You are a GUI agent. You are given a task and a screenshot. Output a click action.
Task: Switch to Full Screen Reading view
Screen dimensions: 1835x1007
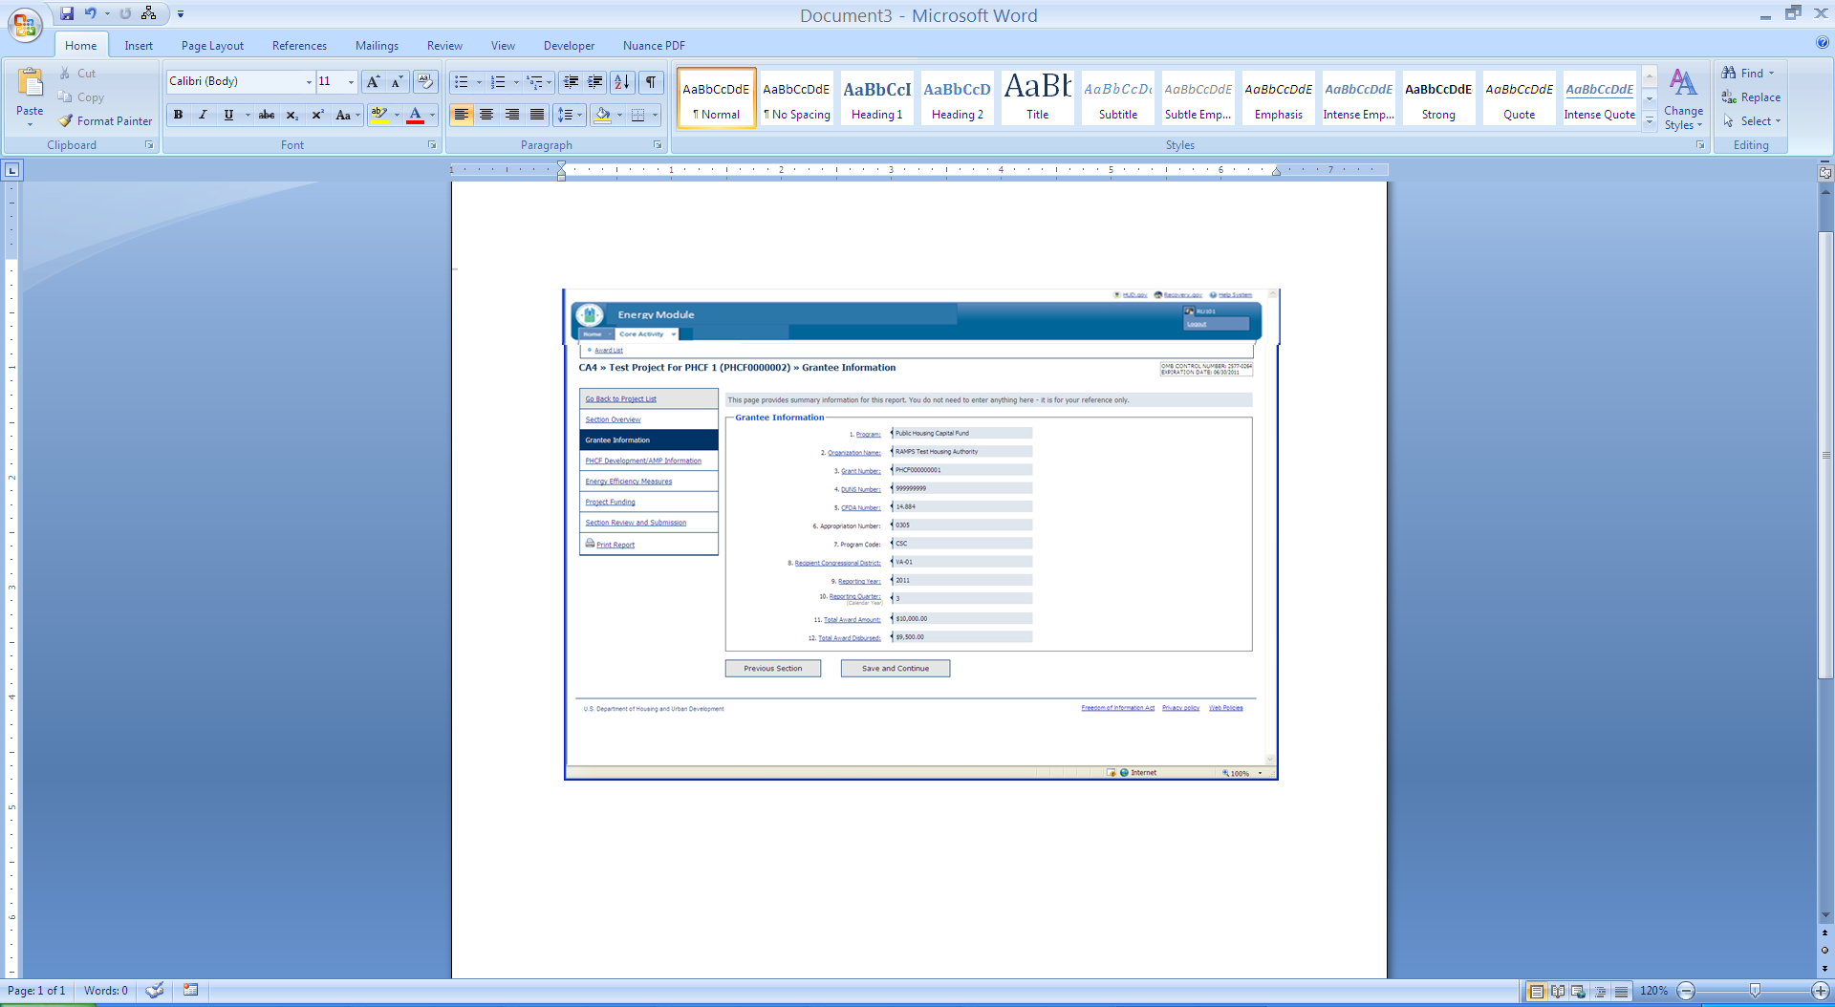[x=1558, y=991]
